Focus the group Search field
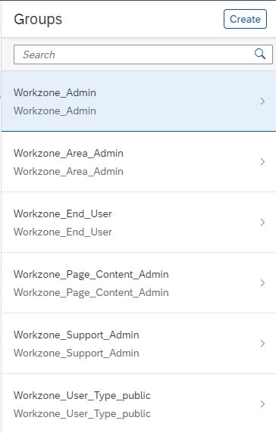This screenshot has height=433, width=276. [143, 55]
